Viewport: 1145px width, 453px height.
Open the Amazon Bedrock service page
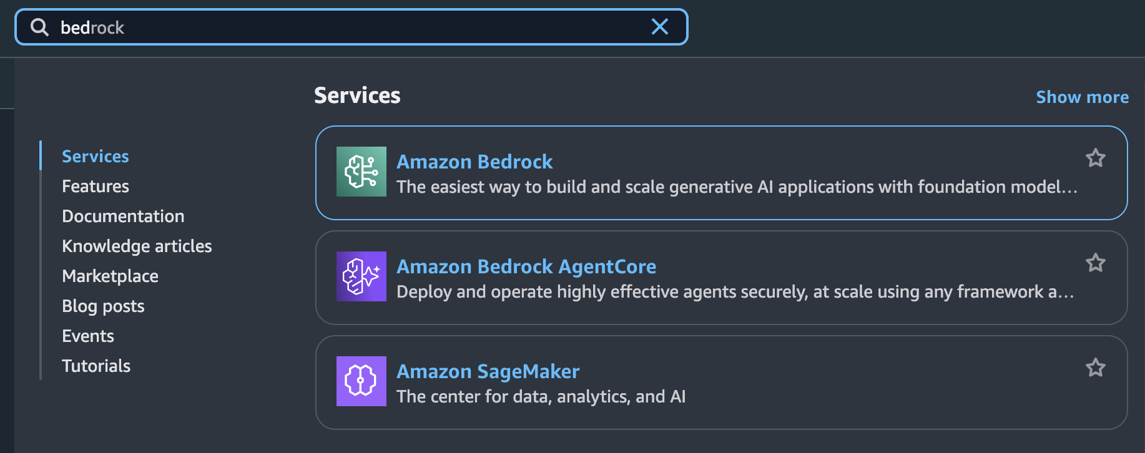(x=474, y=161)
